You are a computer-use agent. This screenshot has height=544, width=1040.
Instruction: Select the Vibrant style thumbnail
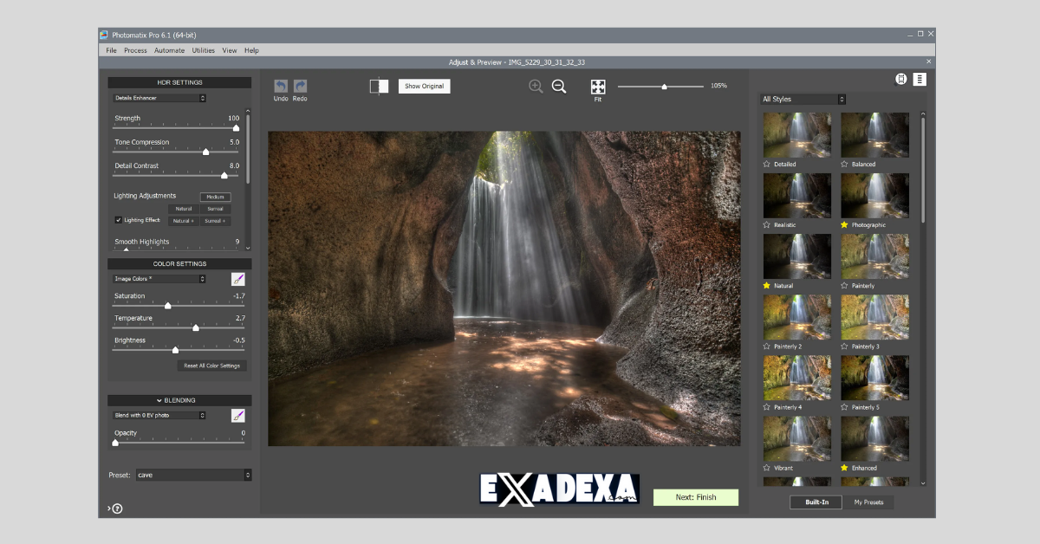tap(796, 437)
